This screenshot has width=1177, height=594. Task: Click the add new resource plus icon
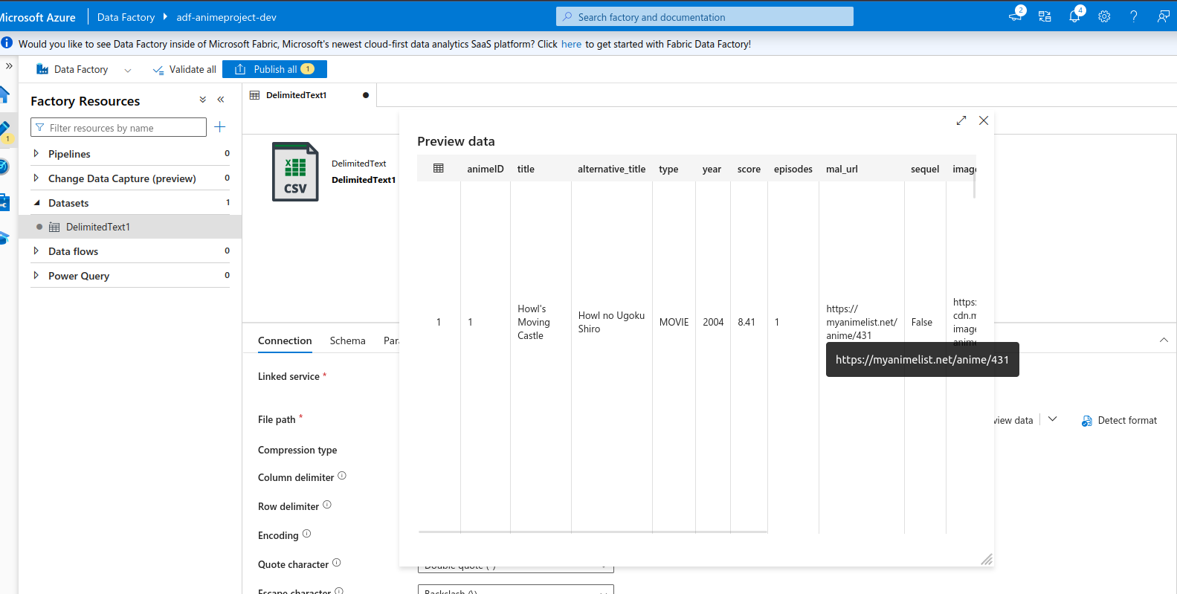coord(219,127)
